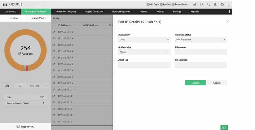Click the Cancel button

[217, 83]
